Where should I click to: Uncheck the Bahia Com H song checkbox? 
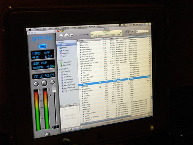[x=80, y=43]
